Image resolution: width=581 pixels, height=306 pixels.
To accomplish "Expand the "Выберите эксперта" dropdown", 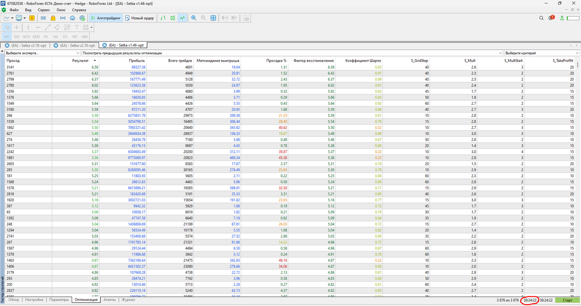I will (x=43, y=53).
